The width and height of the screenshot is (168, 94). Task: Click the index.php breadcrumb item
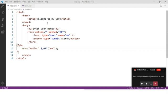point(27,9)
